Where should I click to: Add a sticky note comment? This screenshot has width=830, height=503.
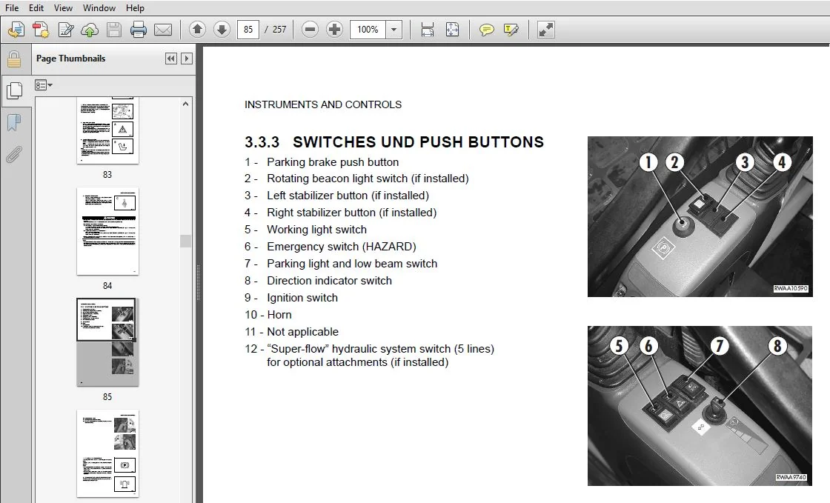click(x=486, y=30)
